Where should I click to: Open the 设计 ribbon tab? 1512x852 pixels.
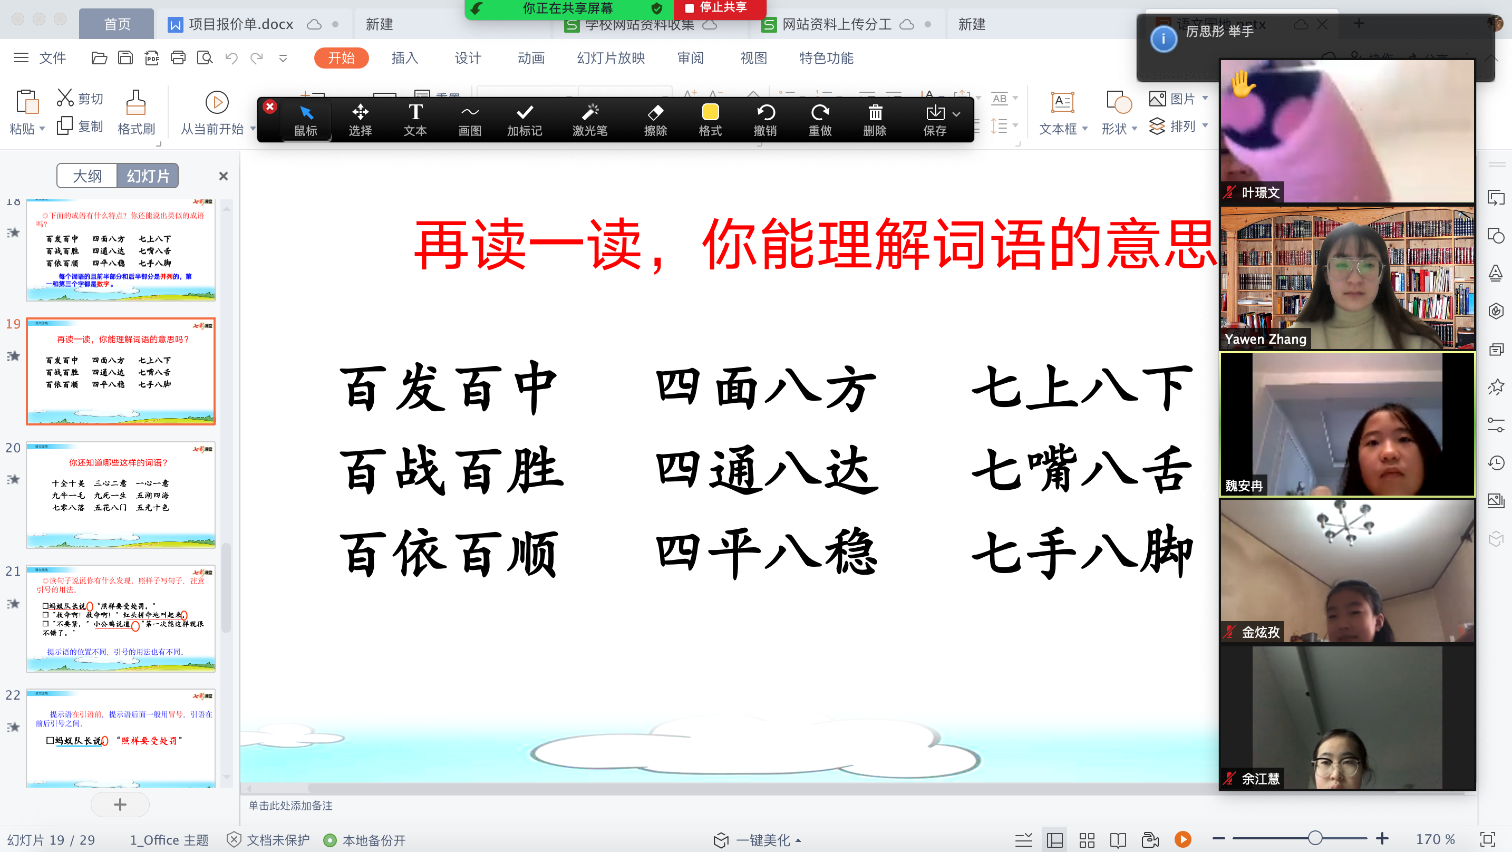click(x=468, y=57)
